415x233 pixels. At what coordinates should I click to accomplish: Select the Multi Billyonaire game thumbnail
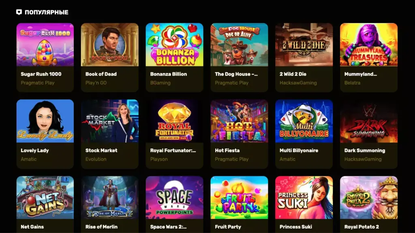click(x=304, y=121)
